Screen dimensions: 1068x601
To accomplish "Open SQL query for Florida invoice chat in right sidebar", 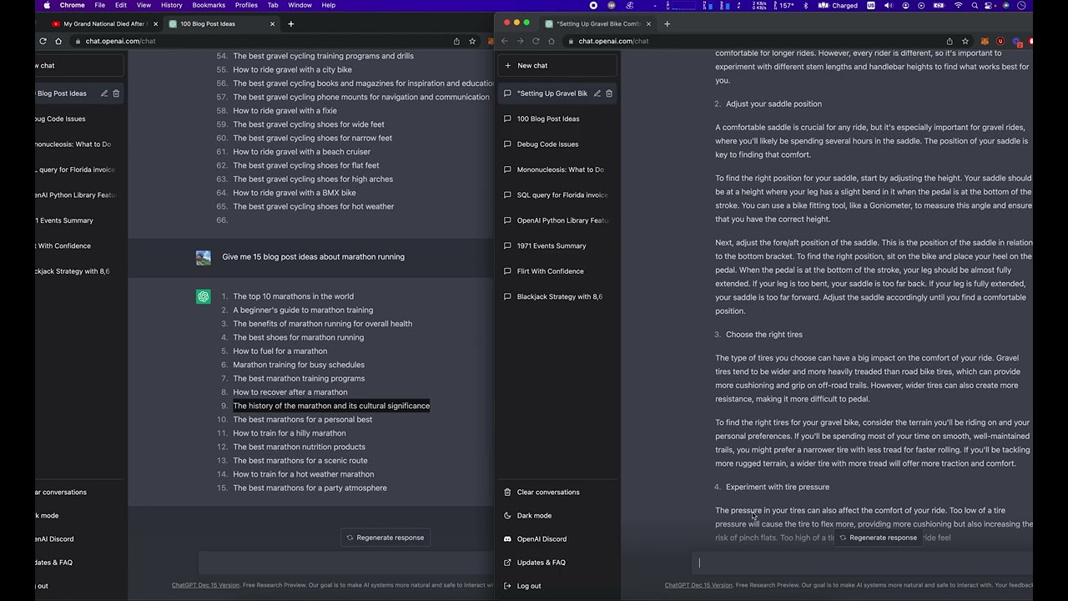I will click(558, 195).
